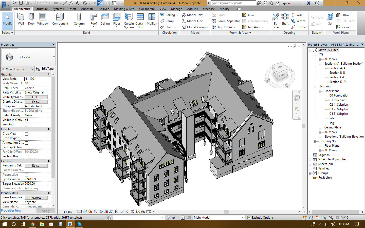Open the Select panel dropdown
Viewport: 365px width, 228px height.
[7, 33]
